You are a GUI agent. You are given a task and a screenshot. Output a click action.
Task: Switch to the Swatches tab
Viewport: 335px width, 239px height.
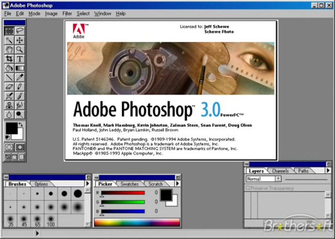click(129, 184)
